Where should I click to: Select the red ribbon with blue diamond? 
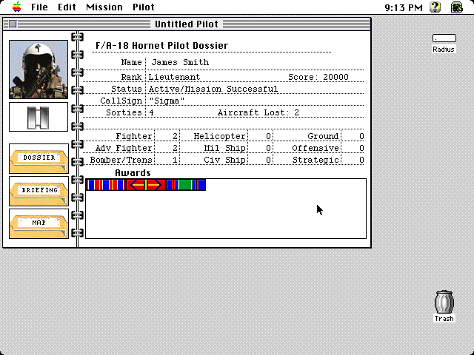tap(146, 185)
